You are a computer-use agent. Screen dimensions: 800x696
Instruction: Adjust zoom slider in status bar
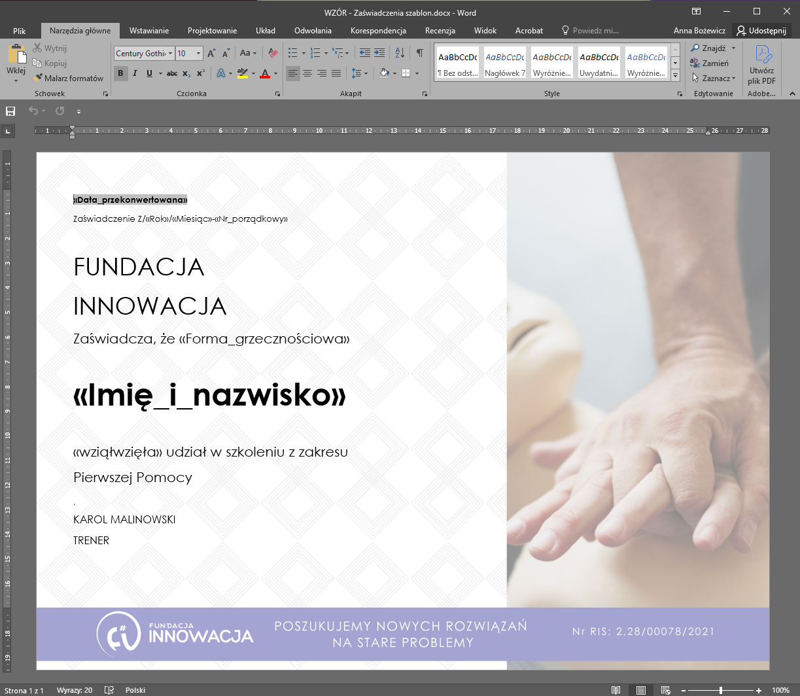(x=721, y=690)
